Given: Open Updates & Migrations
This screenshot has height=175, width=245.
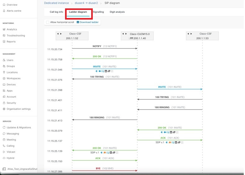Looking at the screenshot, I should (19, 127).
